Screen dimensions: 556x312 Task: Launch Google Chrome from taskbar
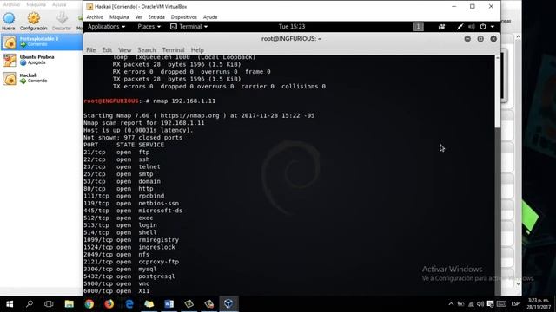(x=89, y=304)
